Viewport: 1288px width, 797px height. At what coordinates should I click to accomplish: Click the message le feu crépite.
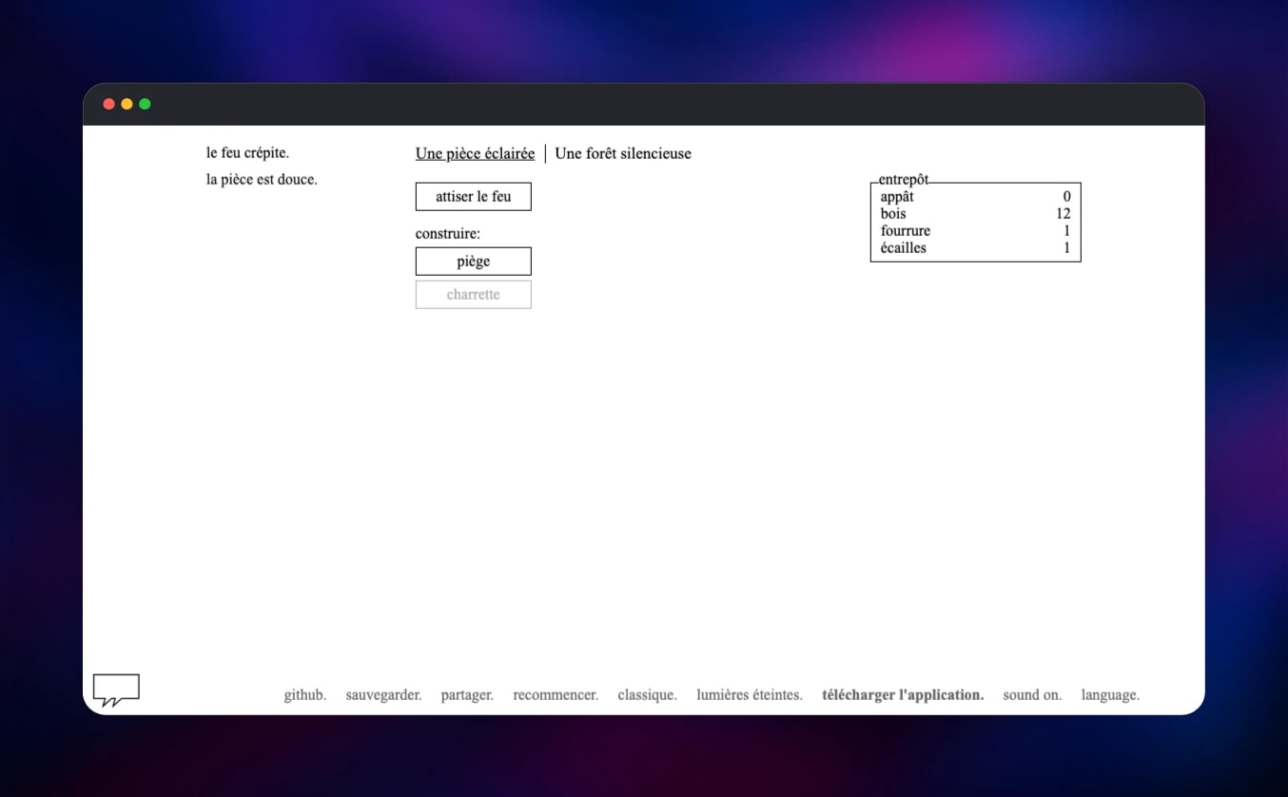[247, 153]
